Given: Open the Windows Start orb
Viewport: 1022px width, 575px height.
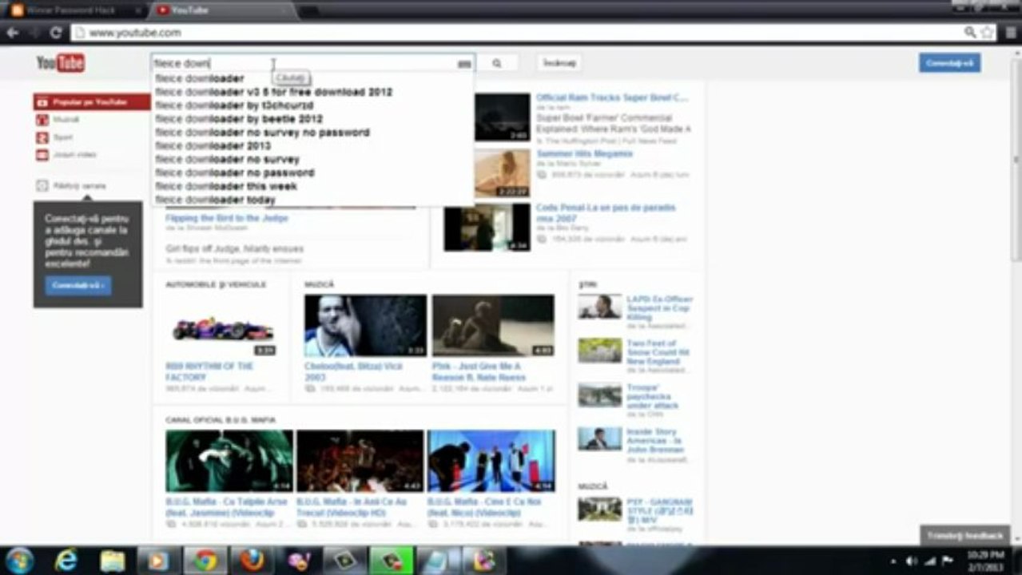Looking at the screenshot, I should [19, 561].
